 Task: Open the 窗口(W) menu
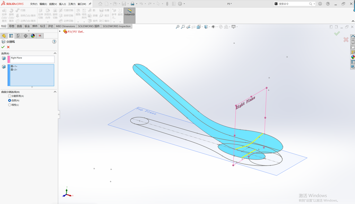82,4
